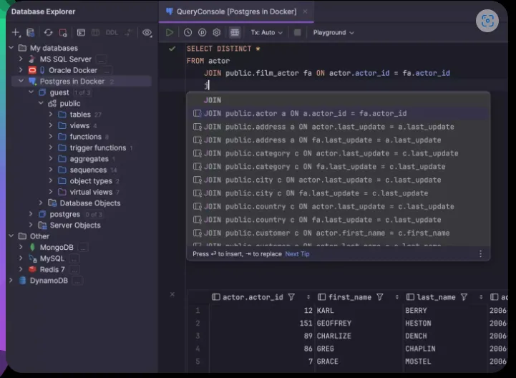This screenshot has width=516, height=378.
Task: Open query console settings gear icon
Action: (x=217, y=33)
